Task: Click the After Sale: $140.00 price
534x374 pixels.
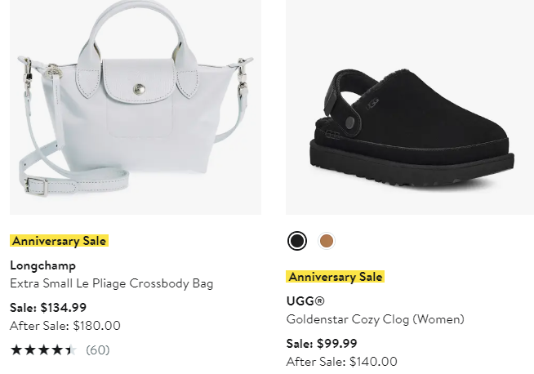Action: pos(342,361)
